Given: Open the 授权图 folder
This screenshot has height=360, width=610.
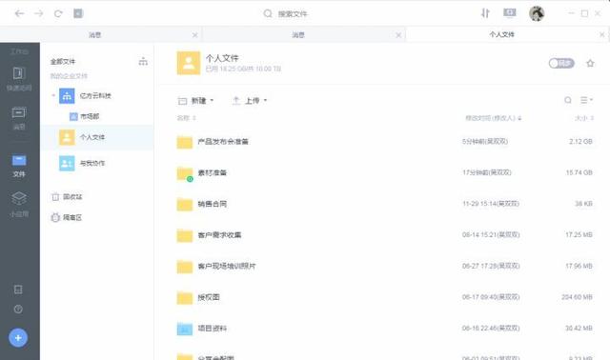Looking at the screenshot, I should (x=209, y=297).
